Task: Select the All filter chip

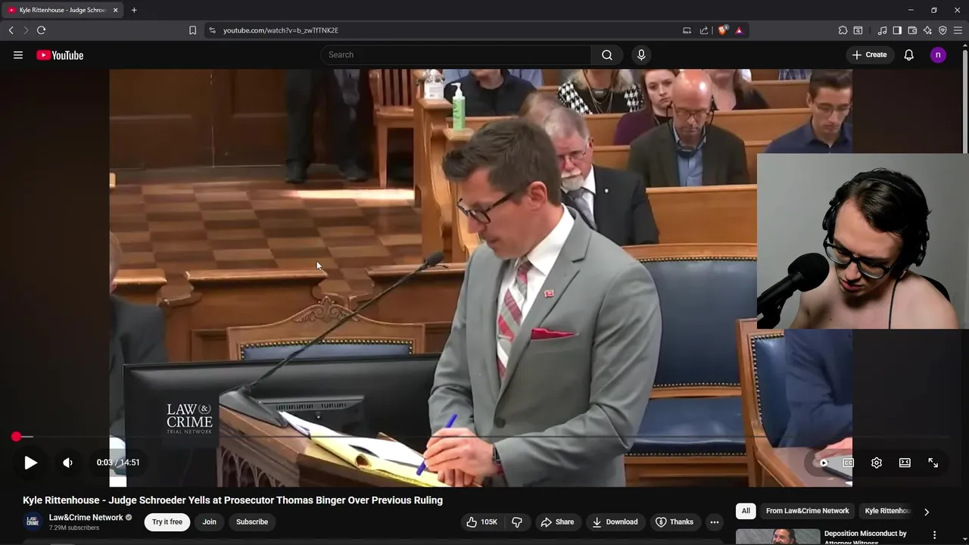Action: point(746,511)
